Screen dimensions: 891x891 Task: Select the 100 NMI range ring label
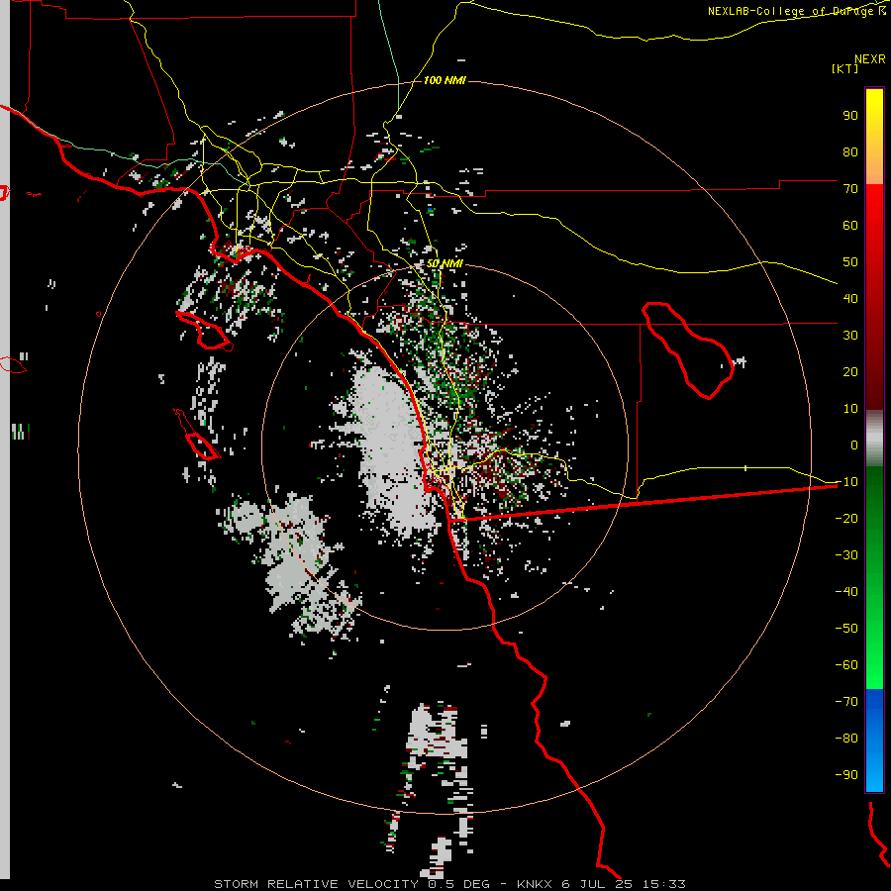click(x=445, y=80)
